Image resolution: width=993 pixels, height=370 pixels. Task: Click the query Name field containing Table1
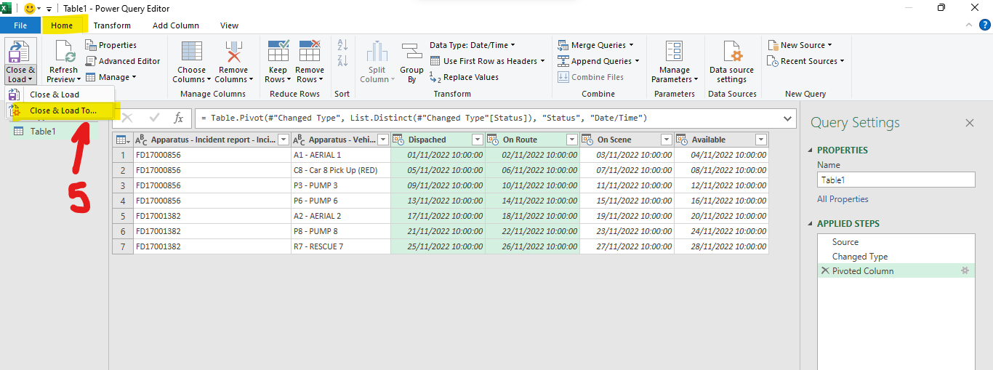tap(896, 180)
